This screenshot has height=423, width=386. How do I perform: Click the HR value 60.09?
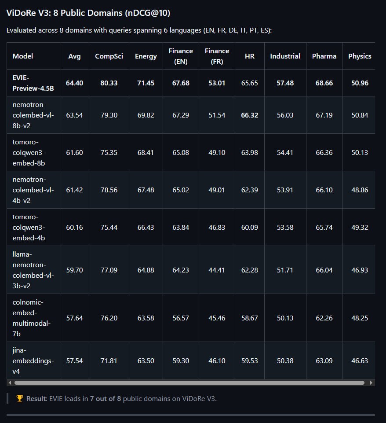click(249, 227)
